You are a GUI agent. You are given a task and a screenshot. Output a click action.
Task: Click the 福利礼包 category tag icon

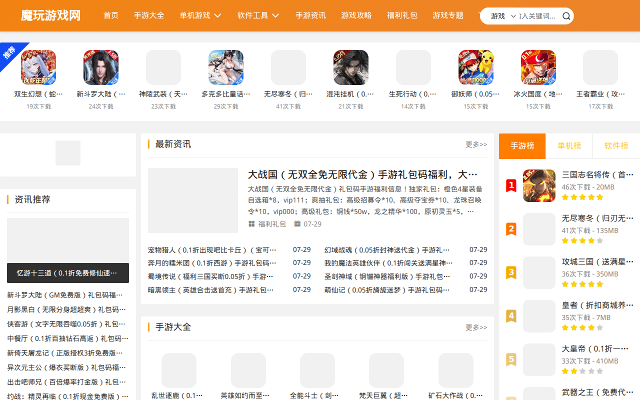coord(251,224)
